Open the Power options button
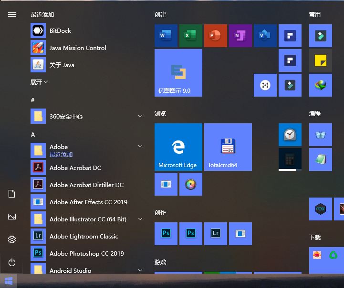Viewport: 344px width, 288px height. pos(12,262)
